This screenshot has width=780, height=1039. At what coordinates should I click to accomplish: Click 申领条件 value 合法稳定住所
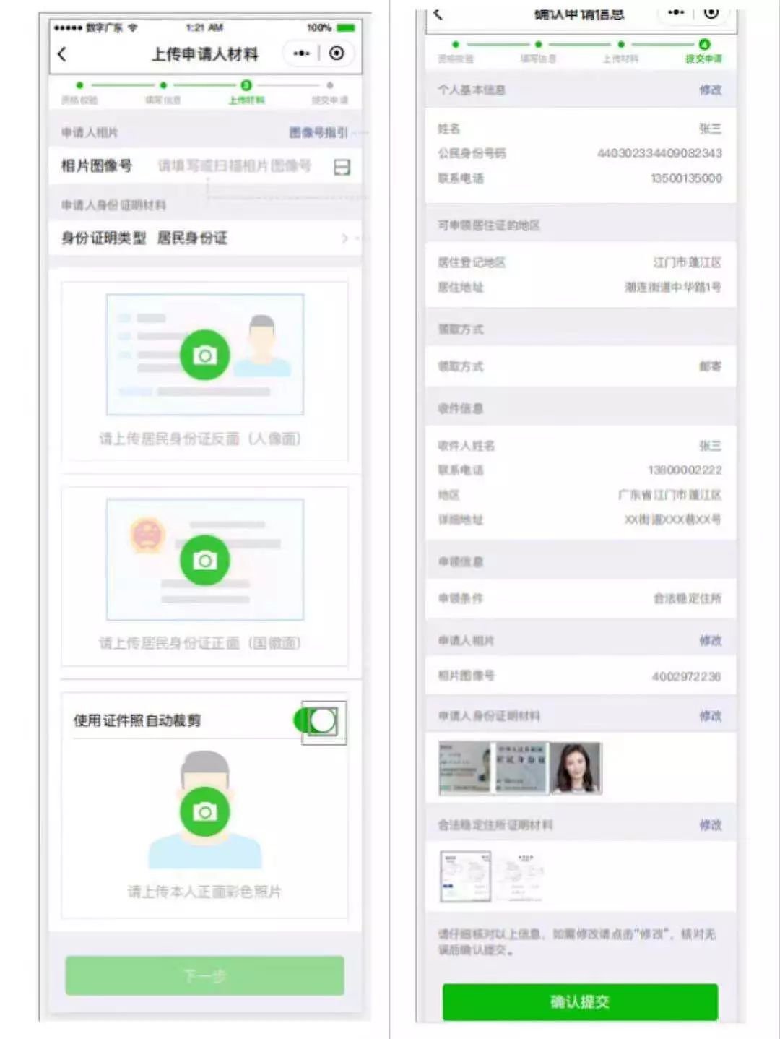pyautogui.click(x=688, y=598)
